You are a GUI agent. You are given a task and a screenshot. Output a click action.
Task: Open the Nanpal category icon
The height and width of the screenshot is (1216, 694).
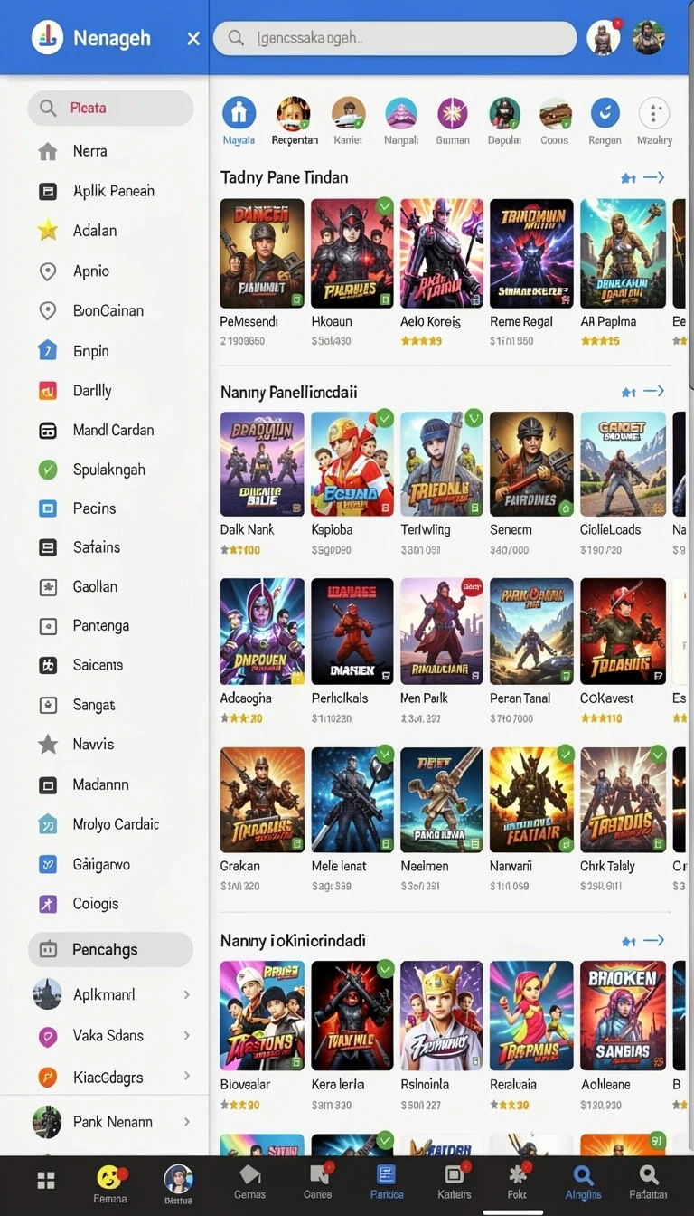point(401,113)
